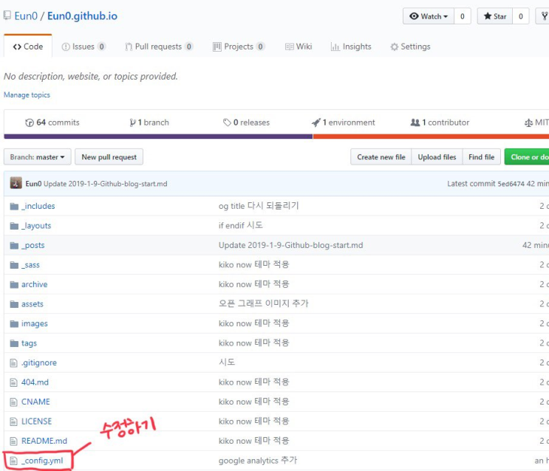
Task: Open the .gitignore file
Action: tap(39, 362)
